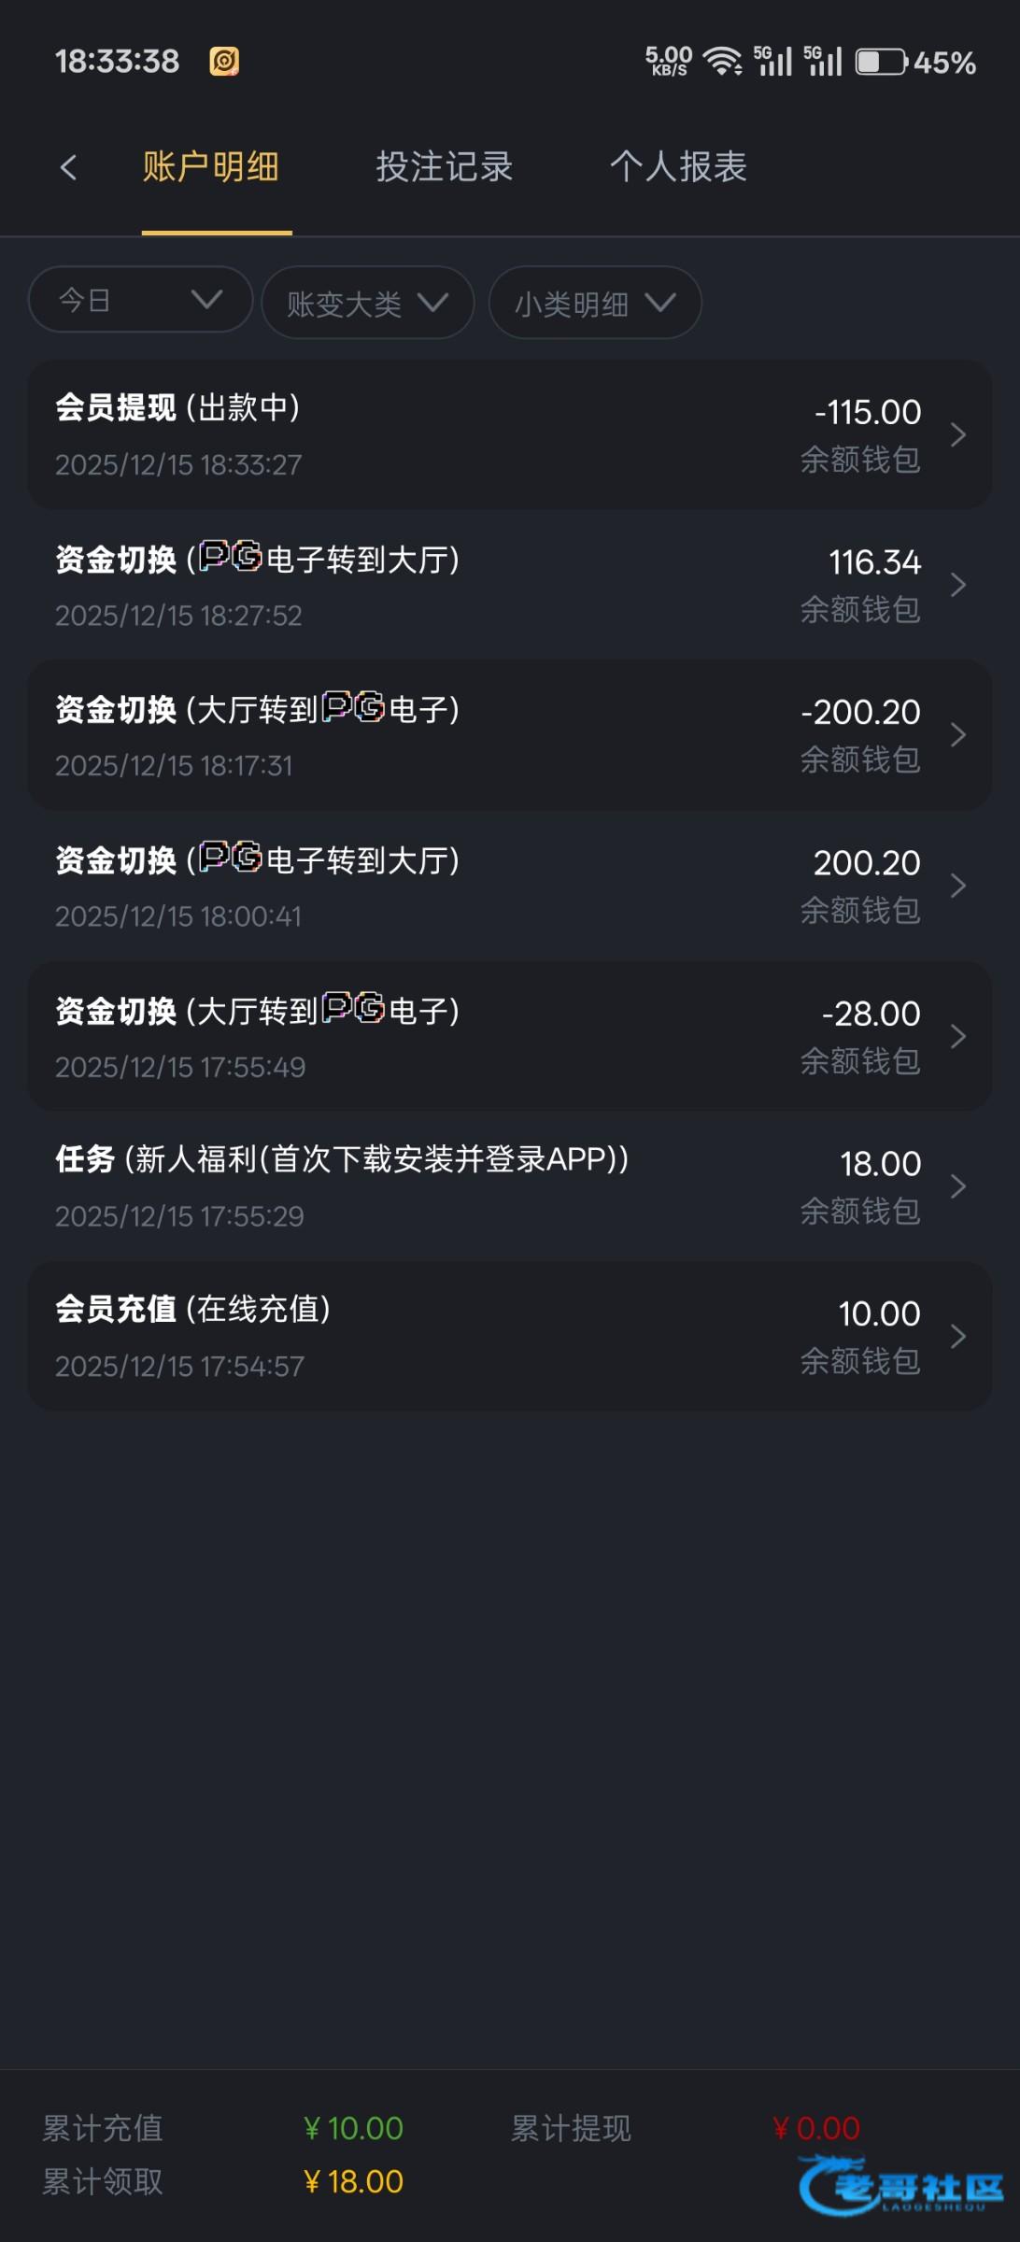
Task: Tap chevron on the -115.00 withdrawal row
Action: click(x=957, y=434)
